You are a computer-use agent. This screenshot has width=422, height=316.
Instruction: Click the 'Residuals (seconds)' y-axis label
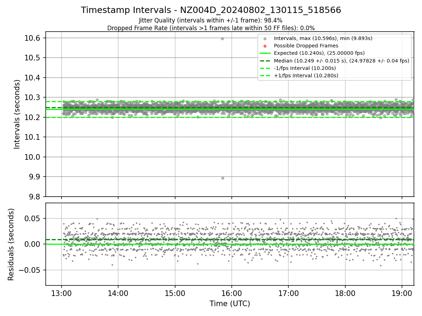[x=11, y=244]
